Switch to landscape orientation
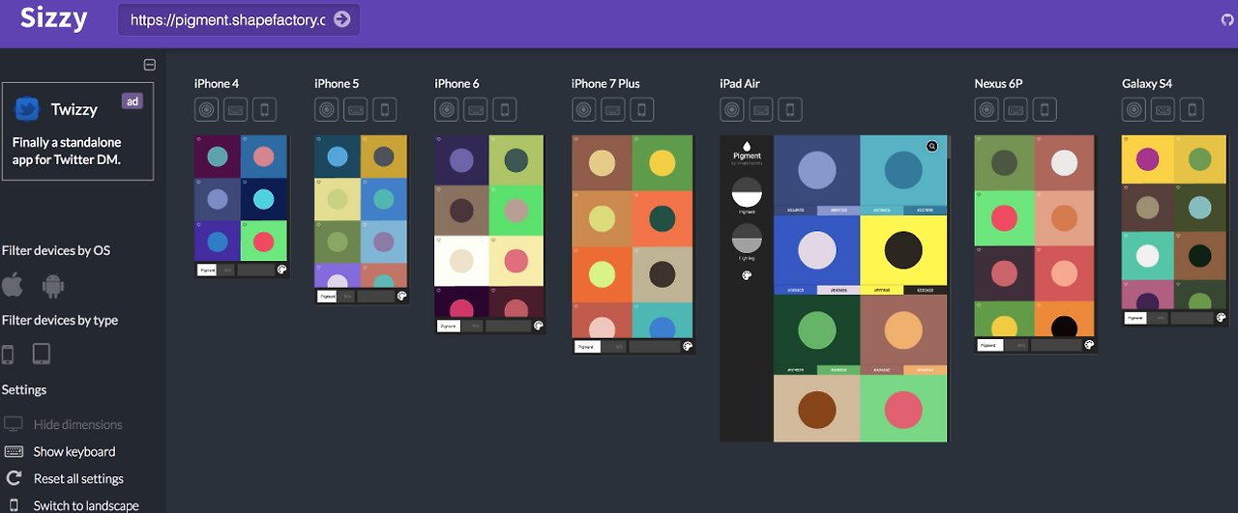This screenshot has width=1238, height=513. (73, 505)
